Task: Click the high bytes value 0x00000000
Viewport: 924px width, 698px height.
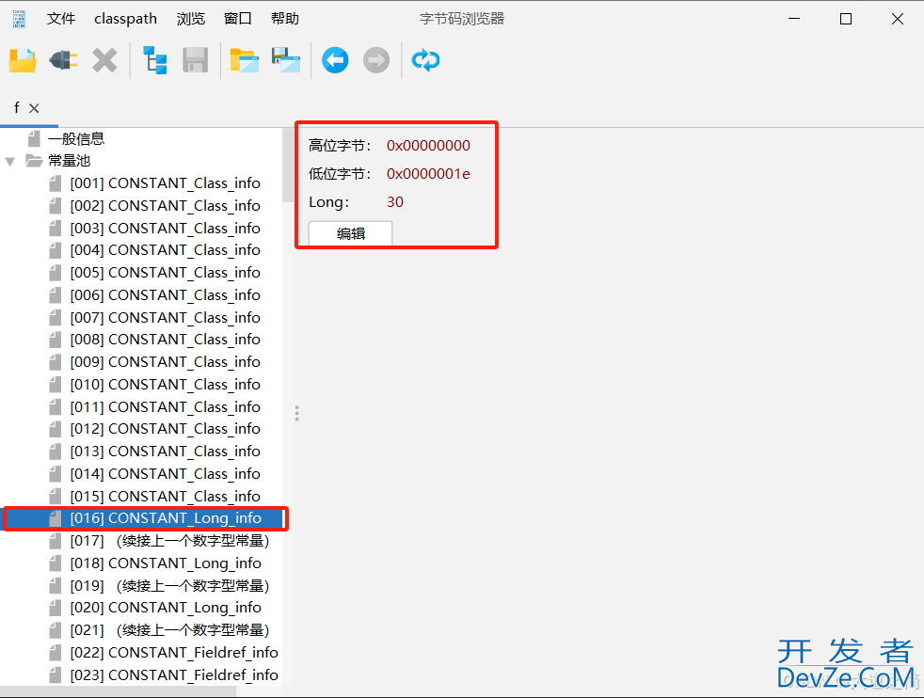Action: 428,146
